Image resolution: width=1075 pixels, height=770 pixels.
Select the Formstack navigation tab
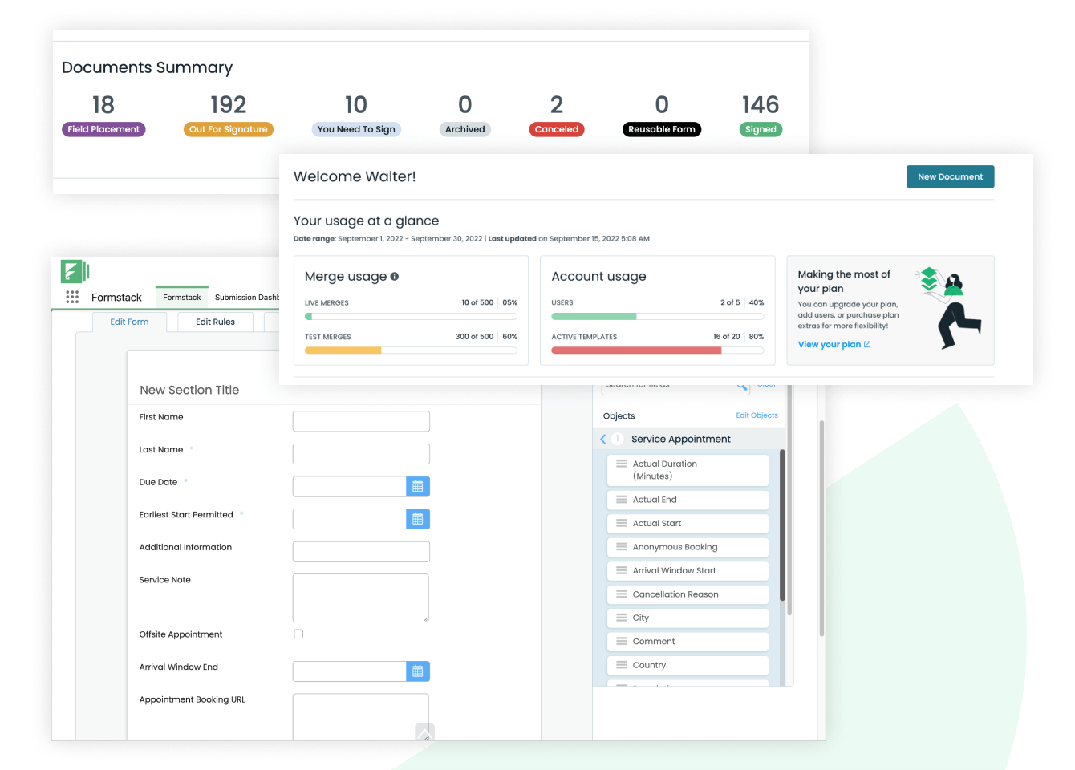(x=182, y=297)
